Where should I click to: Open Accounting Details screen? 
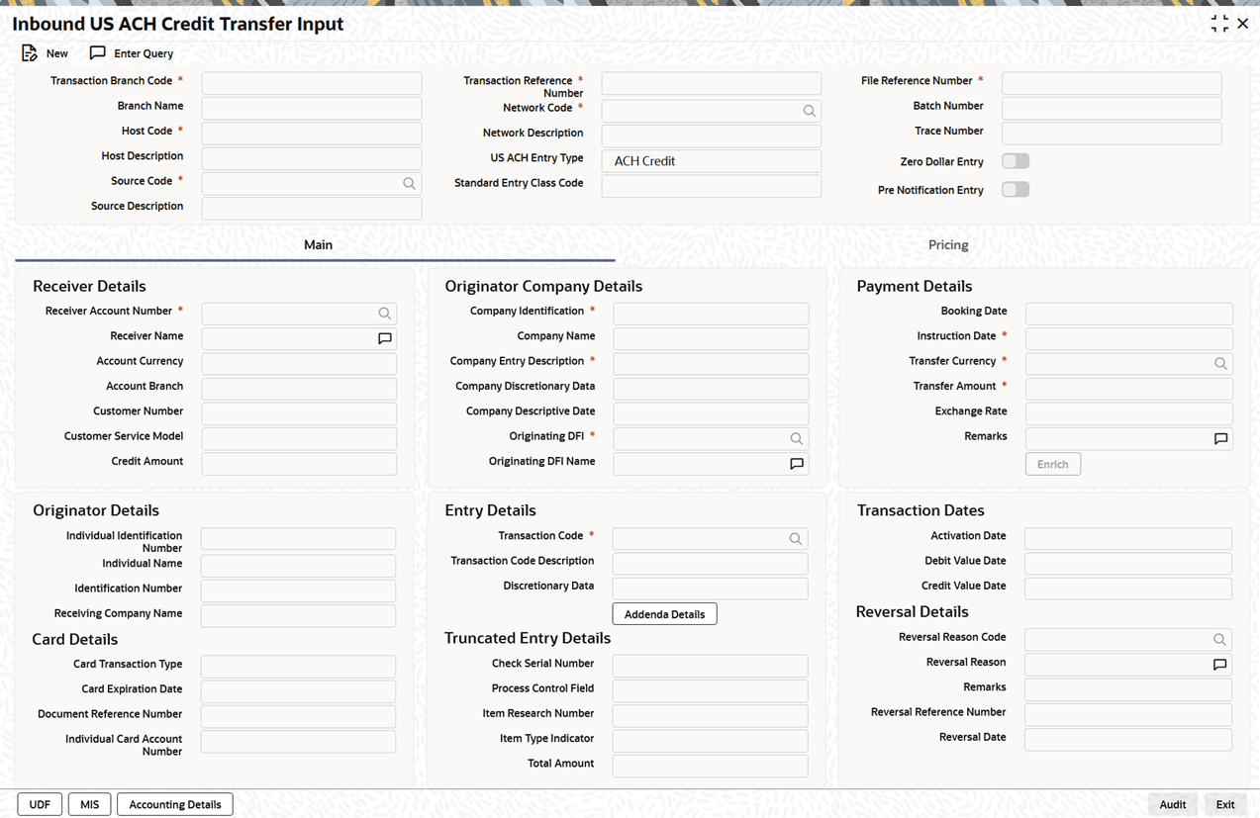tap(175, 804)
